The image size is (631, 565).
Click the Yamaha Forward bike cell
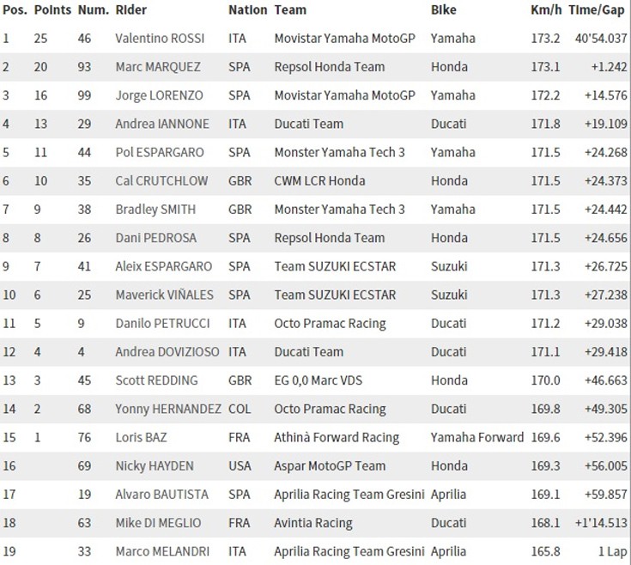(x=476, y=437)
